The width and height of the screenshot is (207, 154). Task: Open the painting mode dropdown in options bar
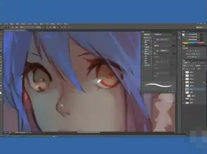[27, 27]
